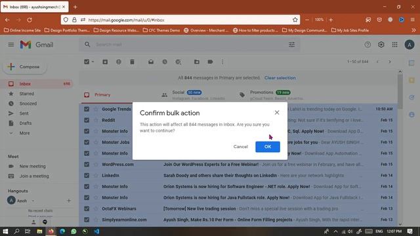This screenshot has width=420, height=236.
Task: Open more actions three-dot menu
Action: [x=222, y=62]
